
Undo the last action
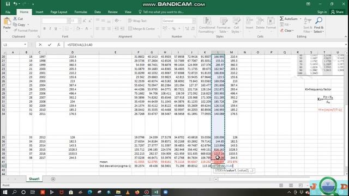[15, 4]
